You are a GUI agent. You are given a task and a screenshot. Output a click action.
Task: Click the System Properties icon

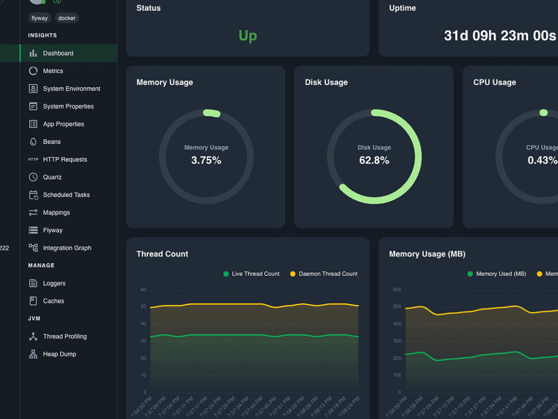click(33, 106)
